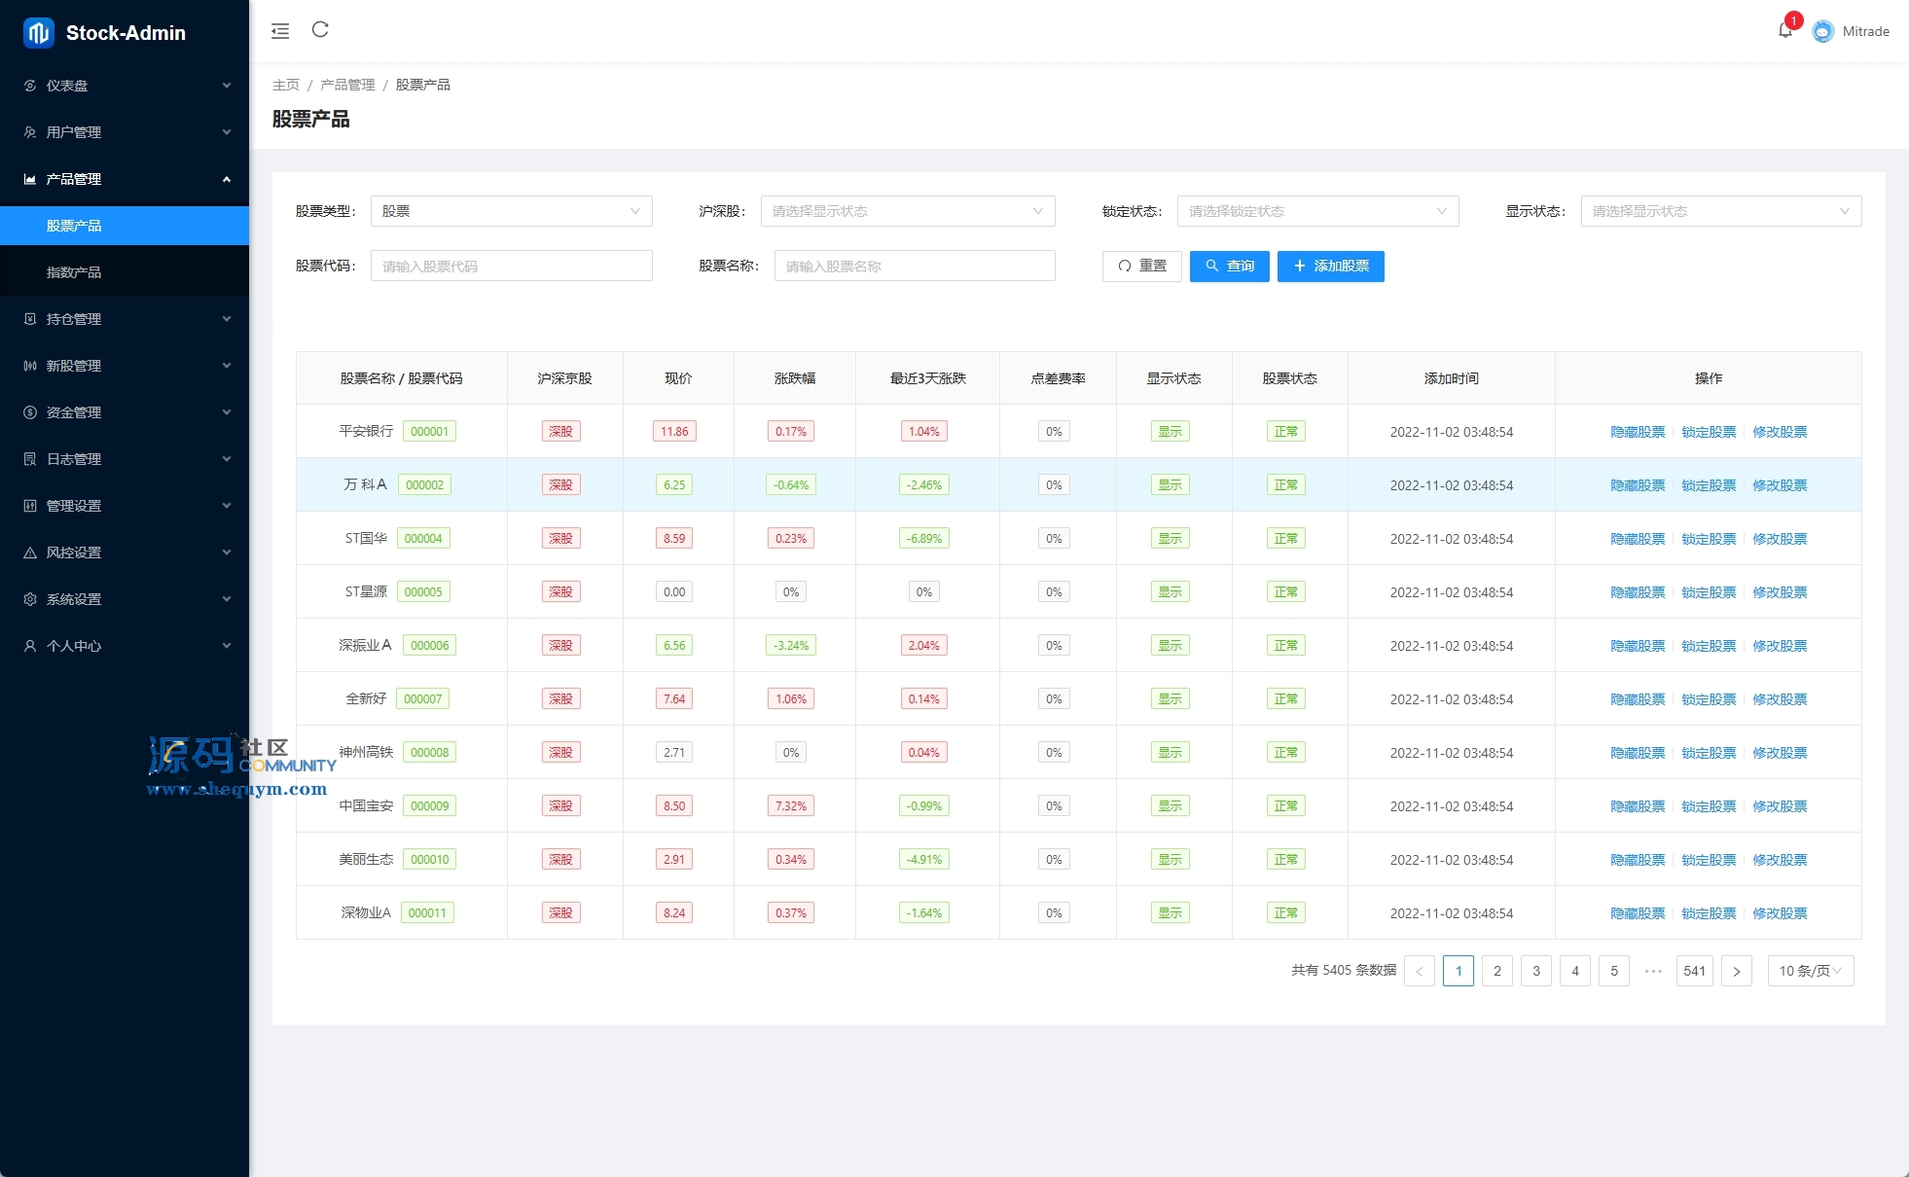Click the 查询 search button
Screen dimensions: 1909x1177
(1229, 266)
